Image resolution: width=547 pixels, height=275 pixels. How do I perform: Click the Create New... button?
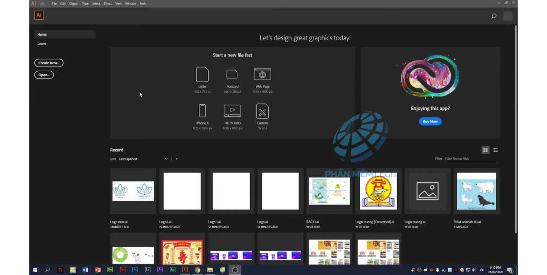pos(49,63)
